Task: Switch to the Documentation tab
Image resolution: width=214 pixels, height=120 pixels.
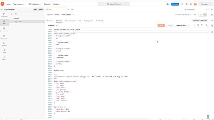Action: coord(70,21)
